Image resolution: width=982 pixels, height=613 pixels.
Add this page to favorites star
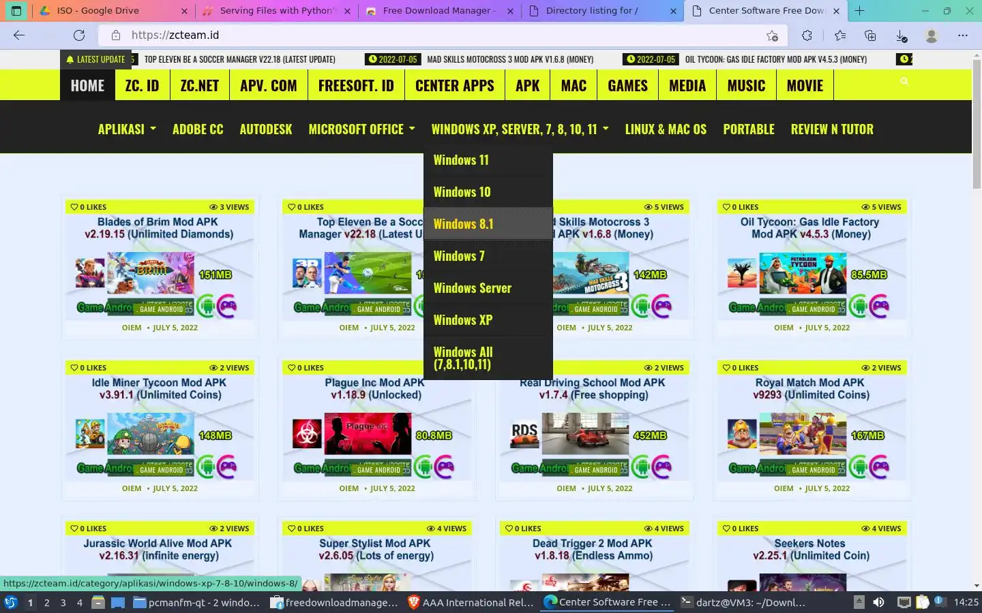(x=772, y=35)
